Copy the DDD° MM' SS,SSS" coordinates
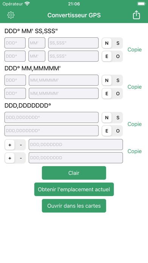The height and width of the screenshot is (263, 148). pyautogui.click(x=134, y=50)
